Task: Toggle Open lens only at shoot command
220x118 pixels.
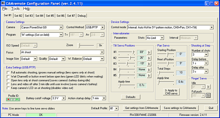Action: 8,81
